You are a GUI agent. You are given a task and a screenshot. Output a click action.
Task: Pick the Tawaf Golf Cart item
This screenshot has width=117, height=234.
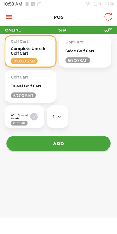pos(30,87)
